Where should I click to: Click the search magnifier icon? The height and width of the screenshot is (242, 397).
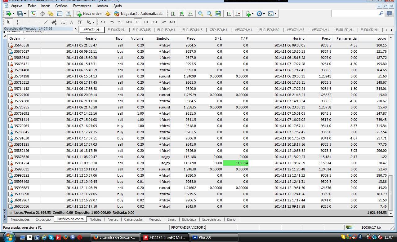coord(381,13)
